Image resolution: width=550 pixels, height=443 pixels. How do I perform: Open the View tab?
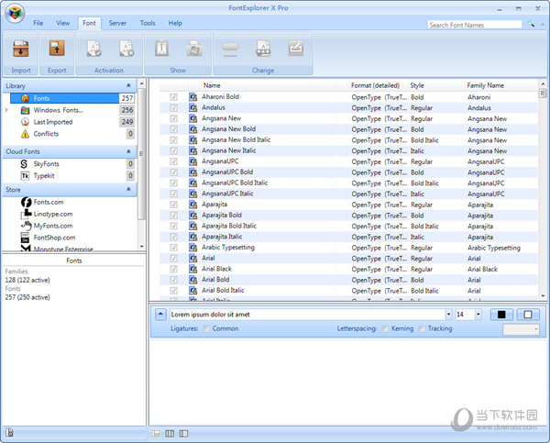62,23
